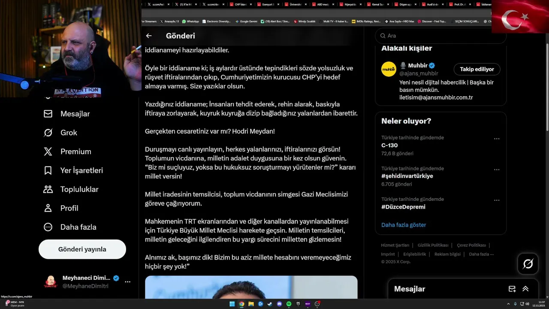The height and width of the screenshot is (309, 549).
Task: Click the Muhbir profile avatar
Action: coord(389,69)
